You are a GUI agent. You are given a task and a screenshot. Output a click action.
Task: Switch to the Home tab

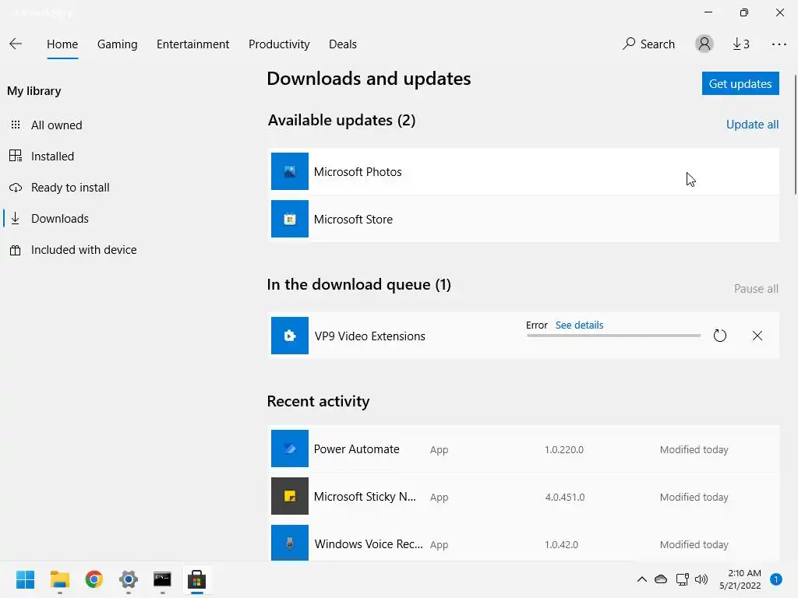[62, 44]
